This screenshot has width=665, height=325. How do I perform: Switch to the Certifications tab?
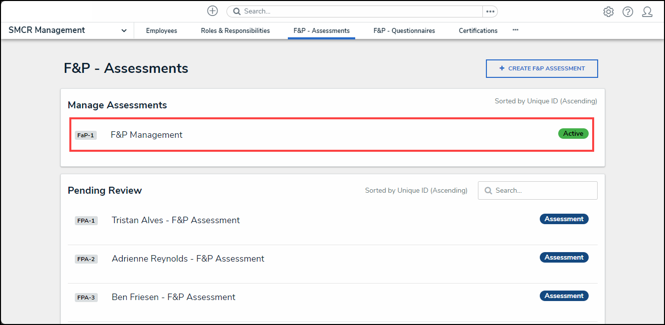click(x=477, y=30)
